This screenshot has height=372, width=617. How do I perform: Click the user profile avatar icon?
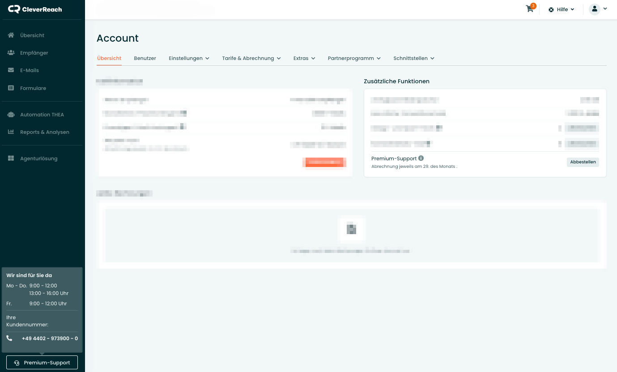pyautogui.click(x=594, y=9)
